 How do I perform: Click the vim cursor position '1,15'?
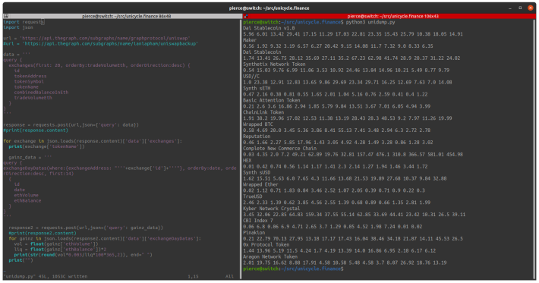193,276
